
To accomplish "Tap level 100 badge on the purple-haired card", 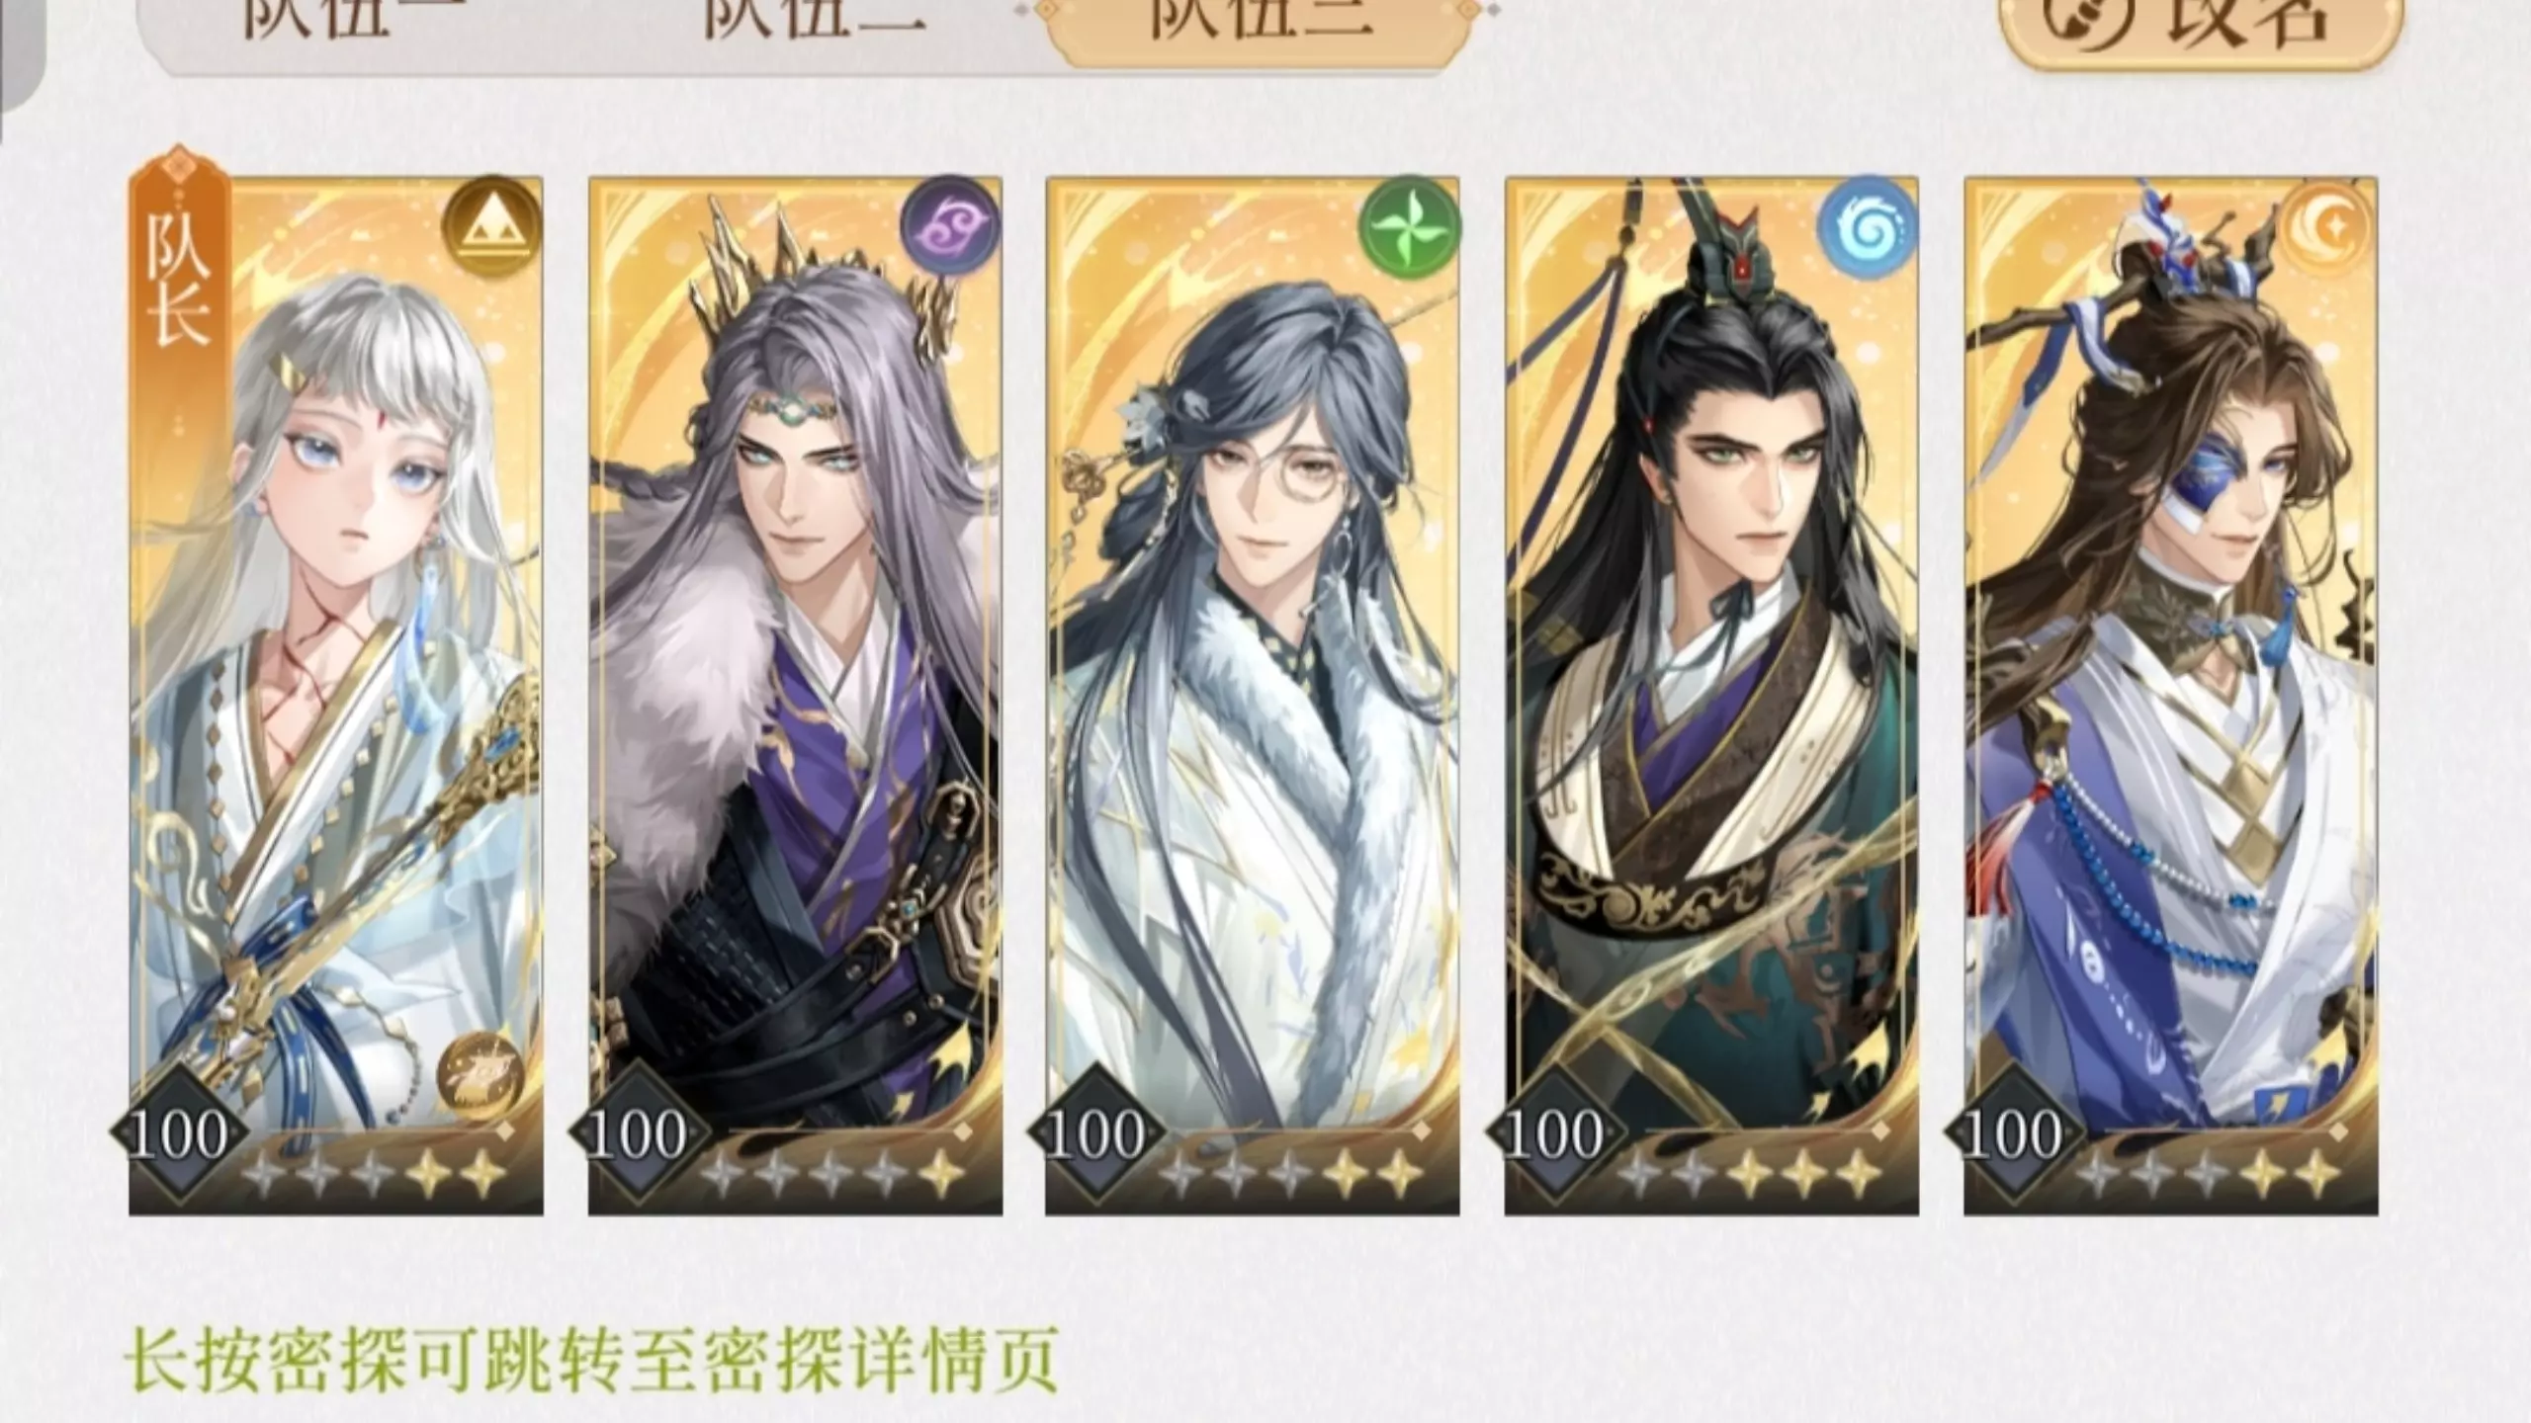I will (637, 1133).
